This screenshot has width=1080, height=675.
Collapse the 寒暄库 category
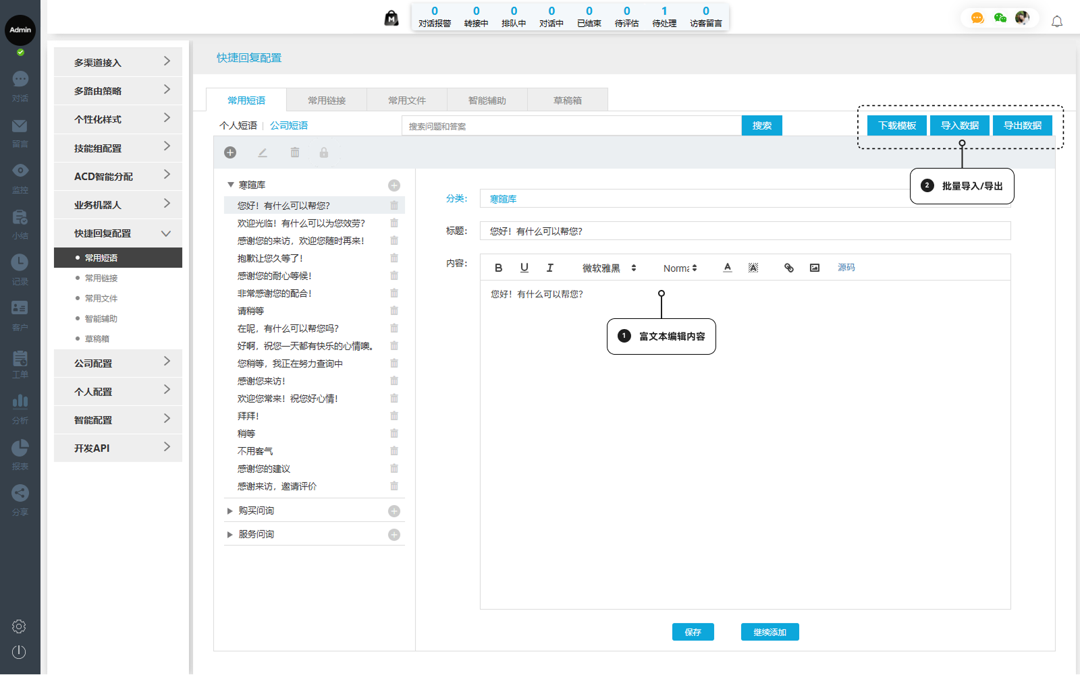pos(231,185)
